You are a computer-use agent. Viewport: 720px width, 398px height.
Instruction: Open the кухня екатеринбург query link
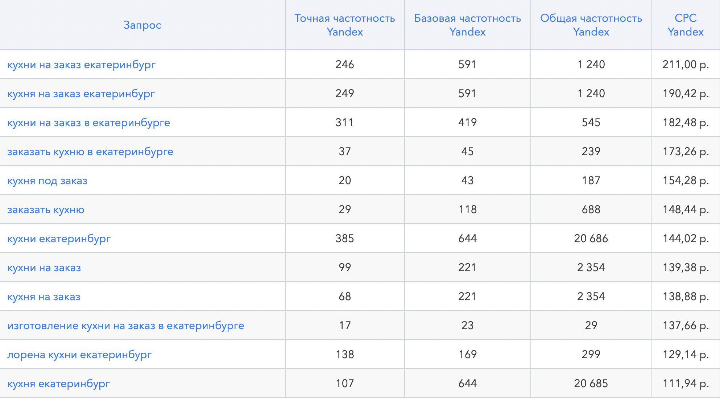(x=58, y=384)
